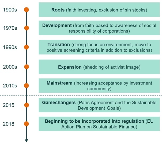Select the 2015 orange timeline dot
This screenshot has height=144, width=162.
27,105
